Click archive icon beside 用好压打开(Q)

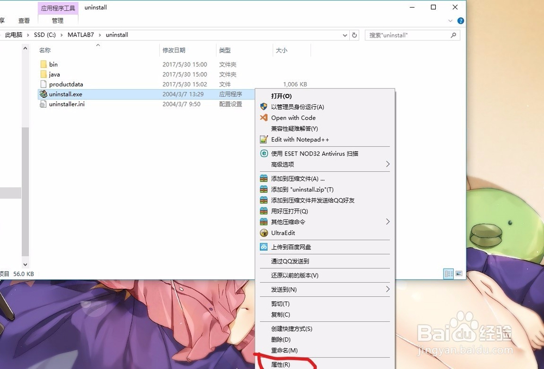click(264, 211)
